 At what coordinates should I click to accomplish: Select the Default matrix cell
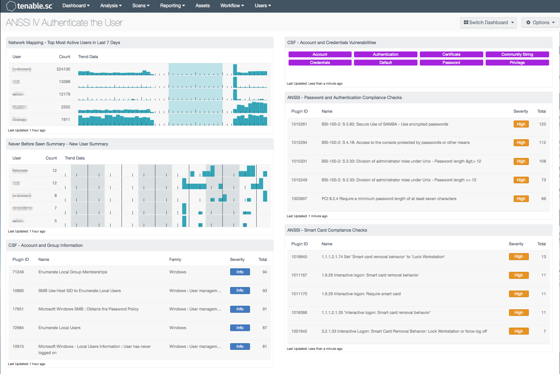click(386, 62)
